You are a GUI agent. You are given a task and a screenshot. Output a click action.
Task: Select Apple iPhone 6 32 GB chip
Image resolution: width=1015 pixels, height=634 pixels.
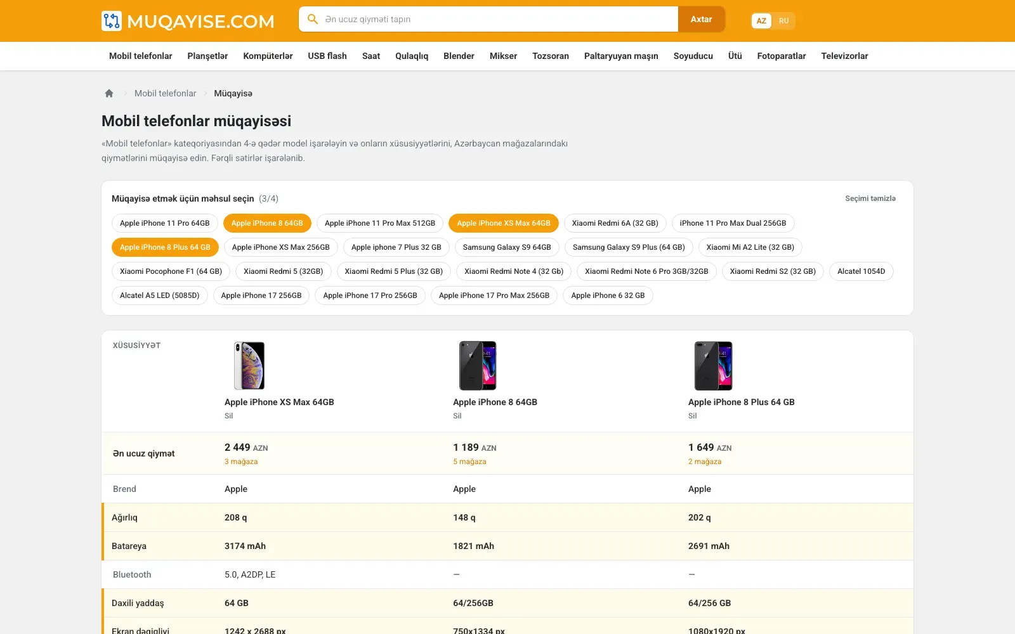point(608,295)
